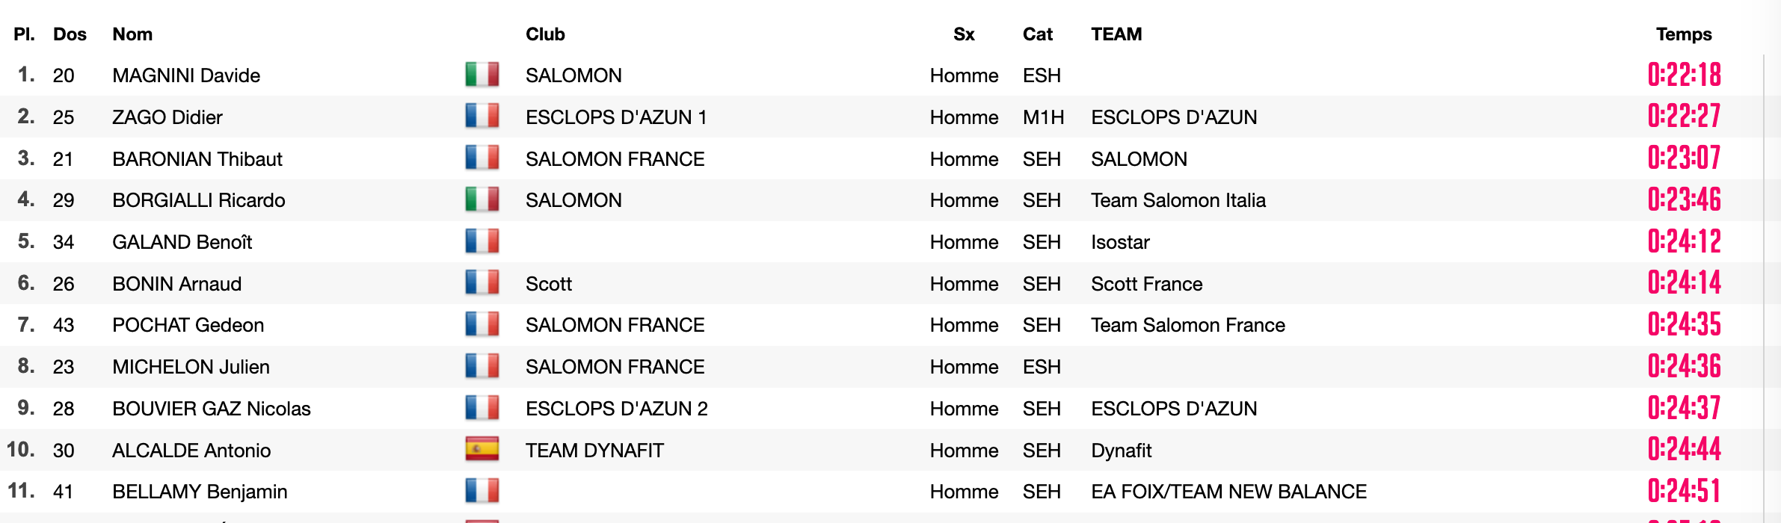Click the French flag beside ZAGO Didier
This screenshot has height=523, width=1781.
coord(482,117)
